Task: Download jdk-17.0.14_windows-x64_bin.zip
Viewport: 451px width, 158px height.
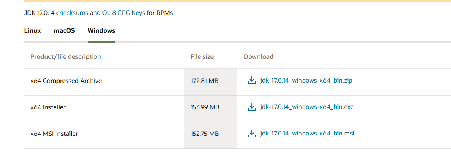Action: click(306, 81)
